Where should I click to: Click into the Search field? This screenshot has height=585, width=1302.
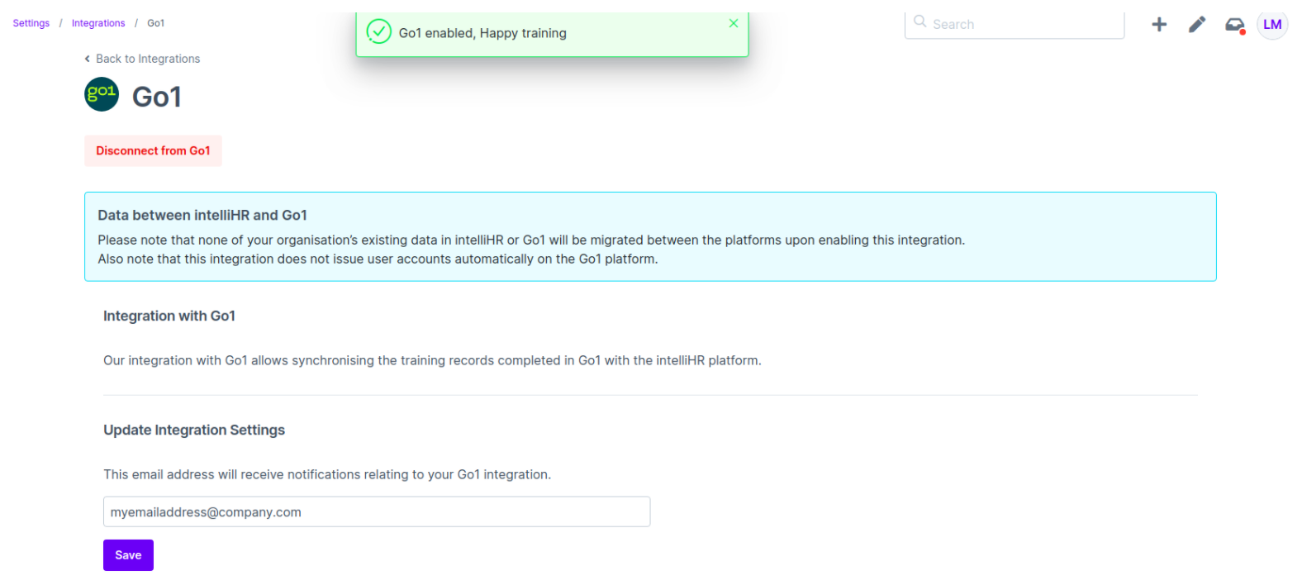1024,25
